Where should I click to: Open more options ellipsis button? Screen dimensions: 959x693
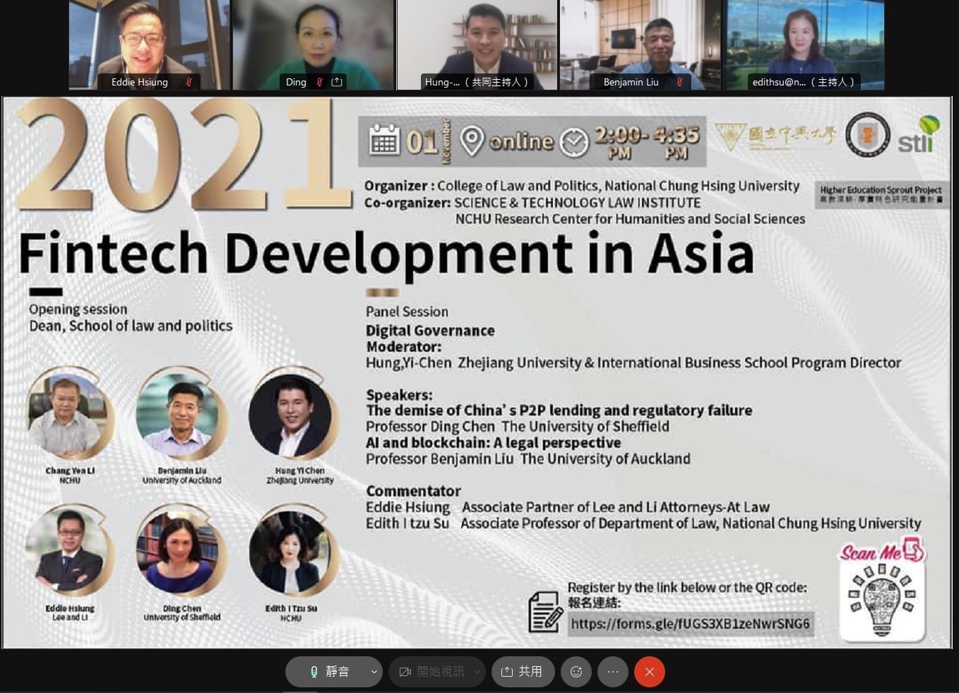point(613,672)
